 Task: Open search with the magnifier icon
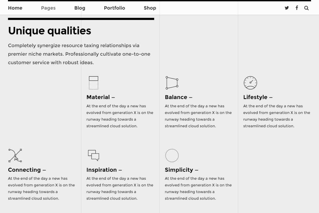click(x=307, y=8)
